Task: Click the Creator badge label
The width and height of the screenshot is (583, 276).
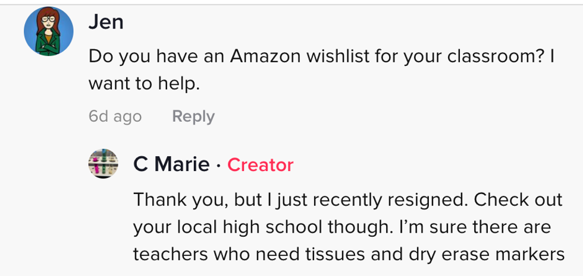Action: coord(260,164)
